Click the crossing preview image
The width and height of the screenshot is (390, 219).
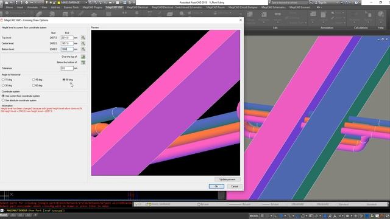coord(166,103)
